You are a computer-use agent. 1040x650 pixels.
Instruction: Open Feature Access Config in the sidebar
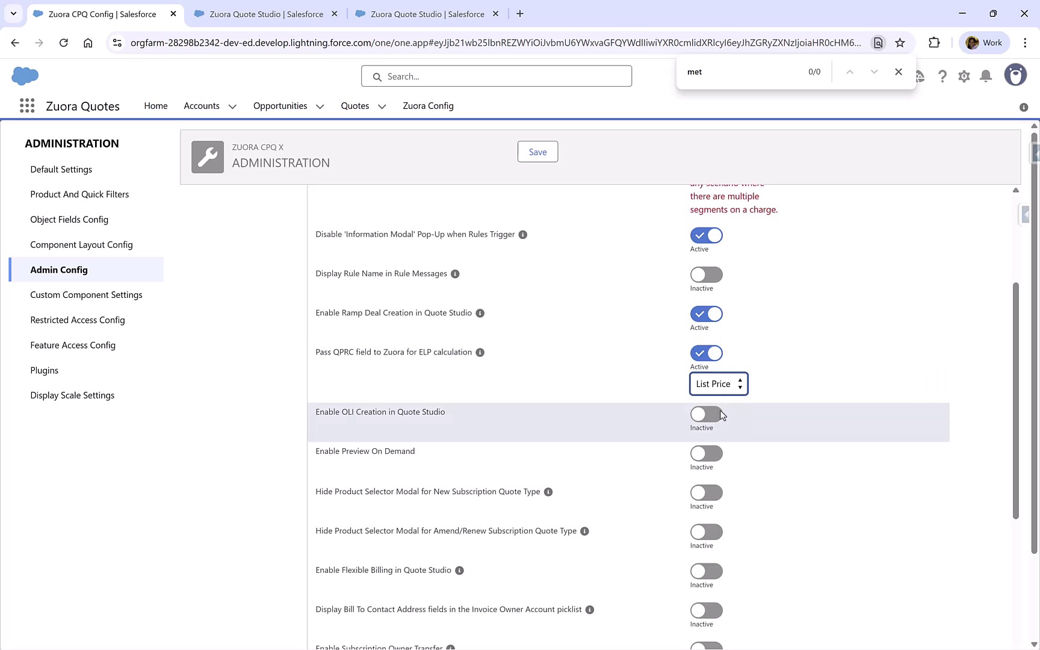[x=73, y=345]
